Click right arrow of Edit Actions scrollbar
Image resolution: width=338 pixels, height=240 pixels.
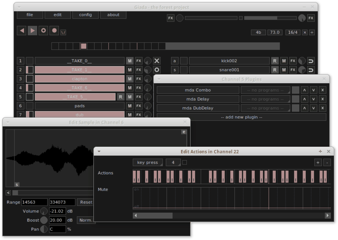pos(328,215)
